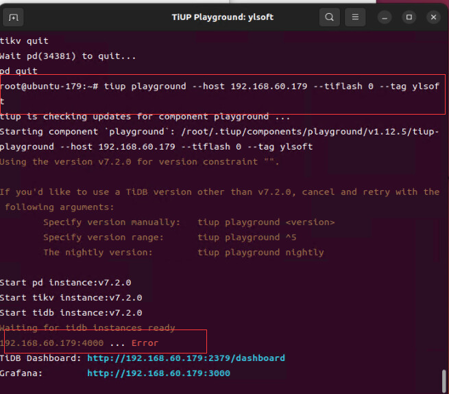Viewport: 449px width, 394px height.
Task: Click the 'tiup playground <version>' command text
Action: [266, 222]
